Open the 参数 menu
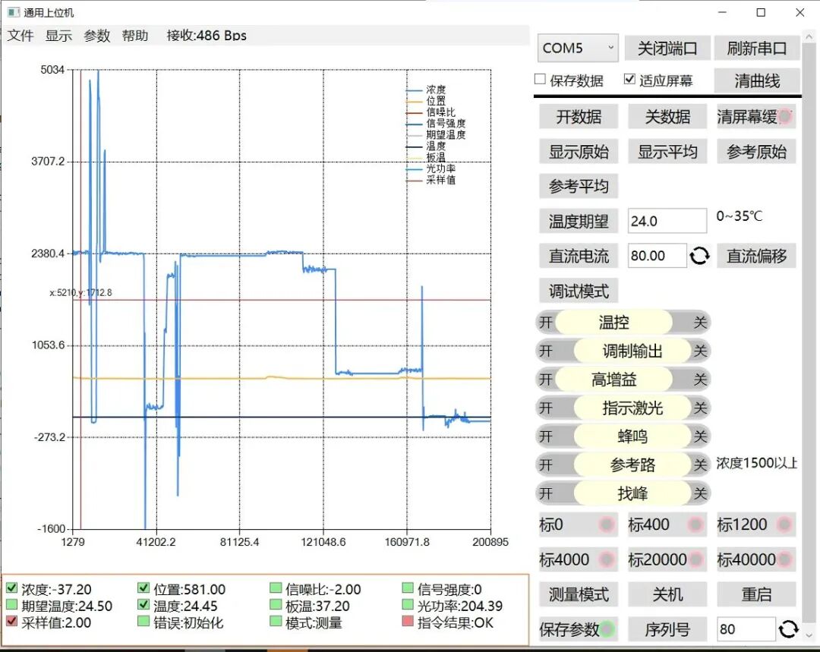820x652 pixels. (x=96, y=36)
